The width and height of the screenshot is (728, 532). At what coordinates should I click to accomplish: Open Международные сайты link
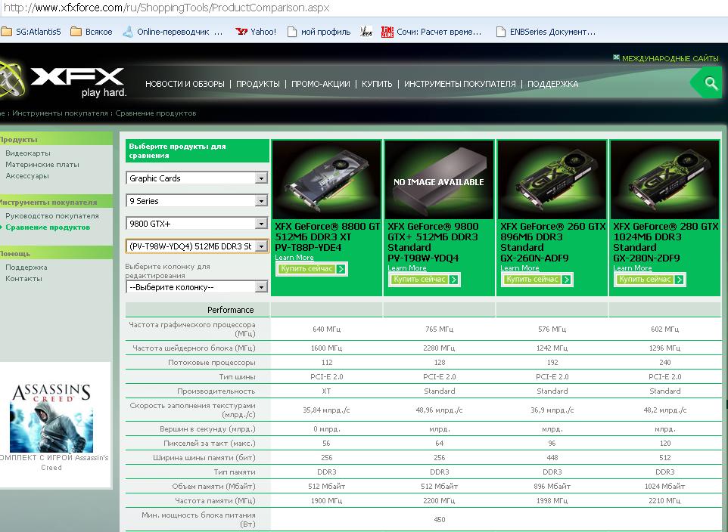pos(666,58)
